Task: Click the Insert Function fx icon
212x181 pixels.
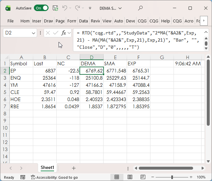Action: [64, 33]
